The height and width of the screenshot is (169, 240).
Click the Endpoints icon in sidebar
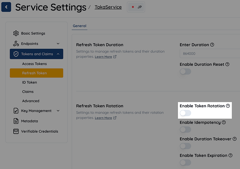[16, 44]
